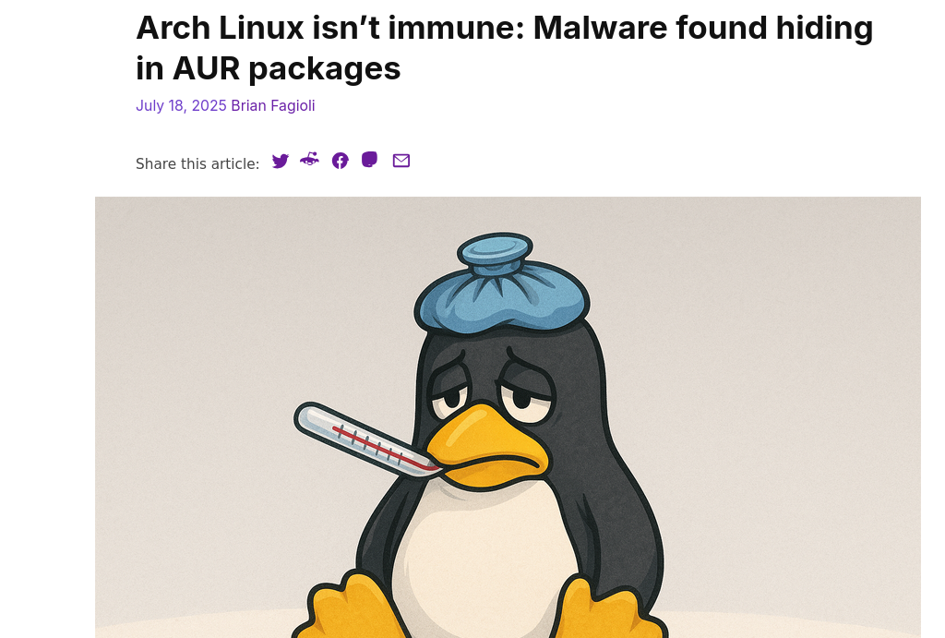945x638 pixels.
Task: Open author Brian Fagioli's page
Action: point(273,105)
